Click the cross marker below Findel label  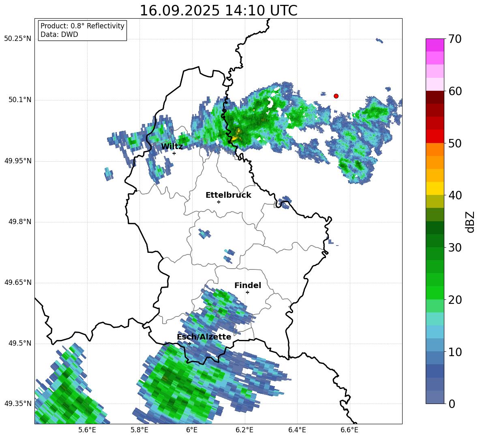click(247, 293)
